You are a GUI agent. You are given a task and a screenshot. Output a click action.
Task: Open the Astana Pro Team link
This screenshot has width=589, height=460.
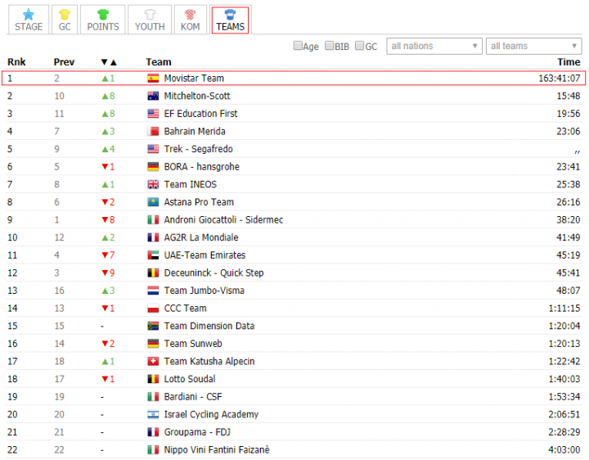[x=199, y=202]
